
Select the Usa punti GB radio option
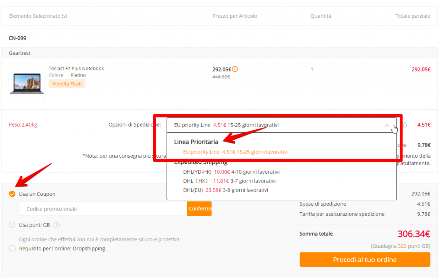(12, 225)
